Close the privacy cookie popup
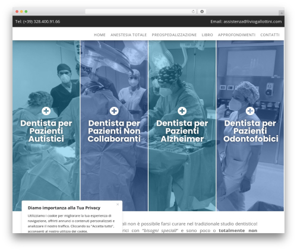 point(118,204)
